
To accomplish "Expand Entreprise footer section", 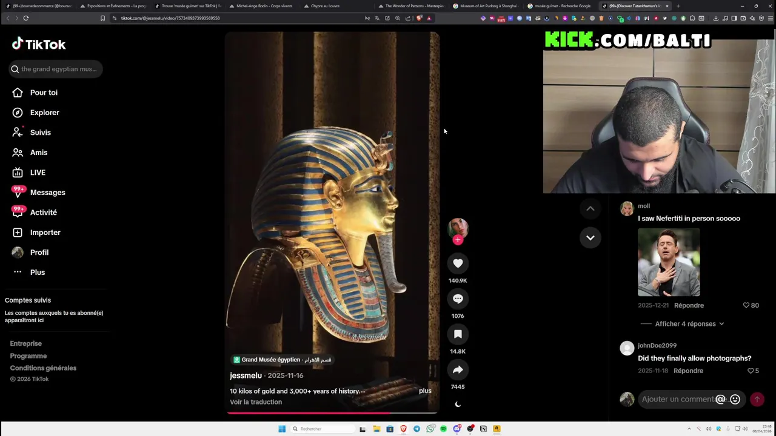I will [x=25, y=343].
